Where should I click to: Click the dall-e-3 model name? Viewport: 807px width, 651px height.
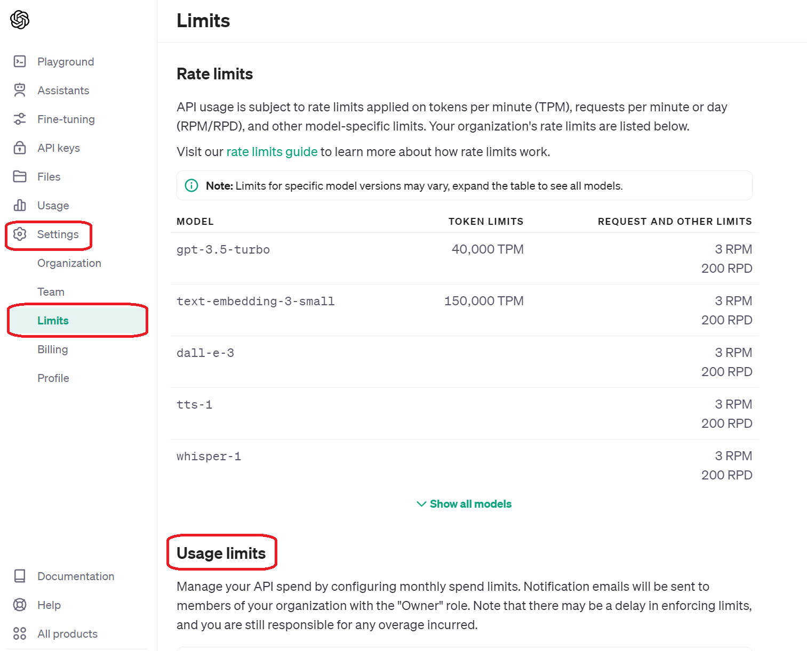pyautogui.click(x=205, y=353)
